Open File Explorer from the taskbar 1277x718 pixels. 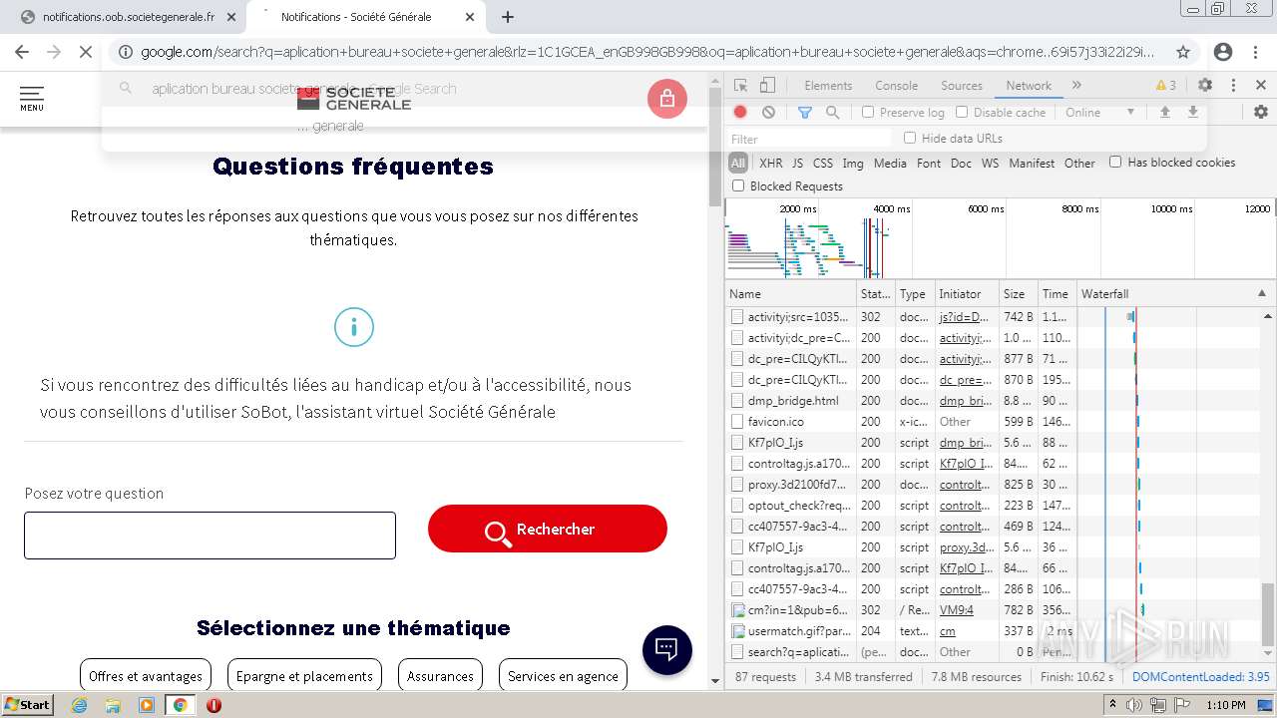coord(113,705)
